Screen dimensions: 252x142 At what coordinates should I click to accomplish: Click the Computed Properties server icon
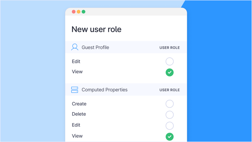(x=75, y=90)
